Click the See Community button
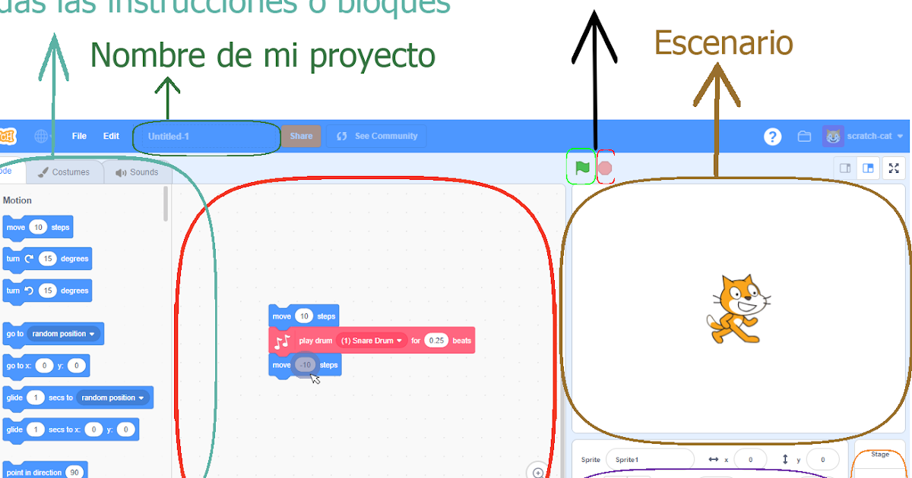 pos(376,136)
